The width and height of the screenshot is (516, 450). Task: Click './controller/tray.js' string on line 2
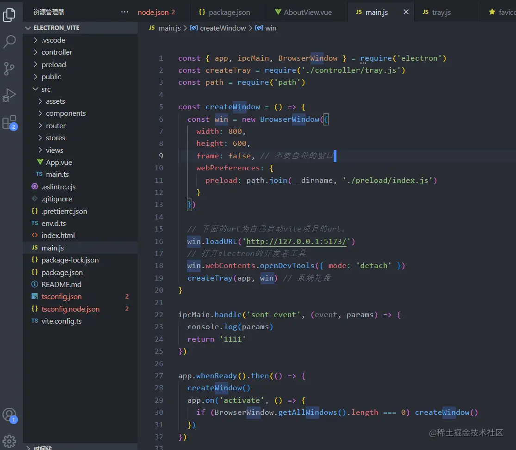[x=351, y=70]
